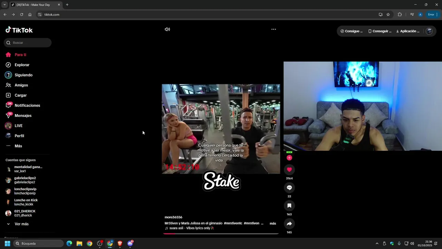Open the more36556 creator profile
The image size is (442, 249).
[173, 217]
